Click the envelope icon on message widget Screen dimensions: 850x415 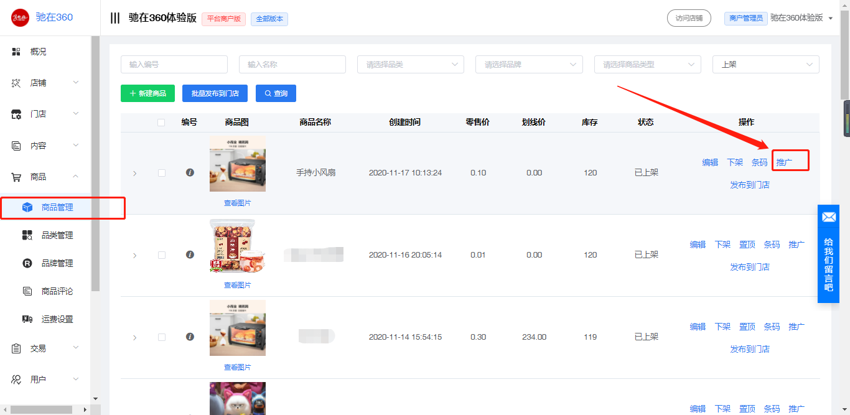tap(829, 217)
